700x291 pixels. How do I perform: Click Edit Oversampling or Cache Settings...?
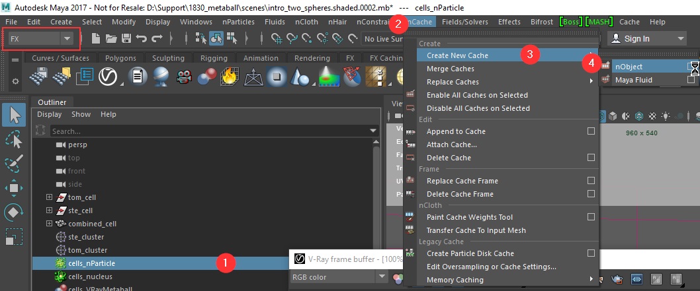[x=492, y=267]
